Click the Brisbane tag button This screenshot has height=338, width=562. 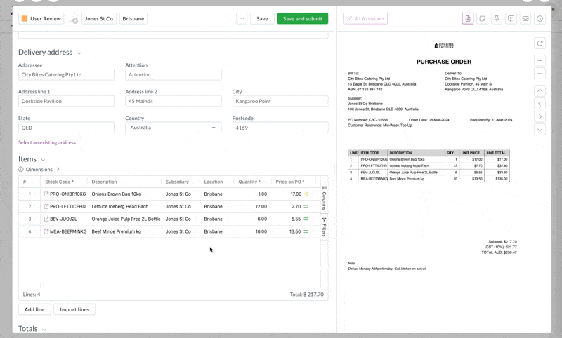tap(133, 19)
